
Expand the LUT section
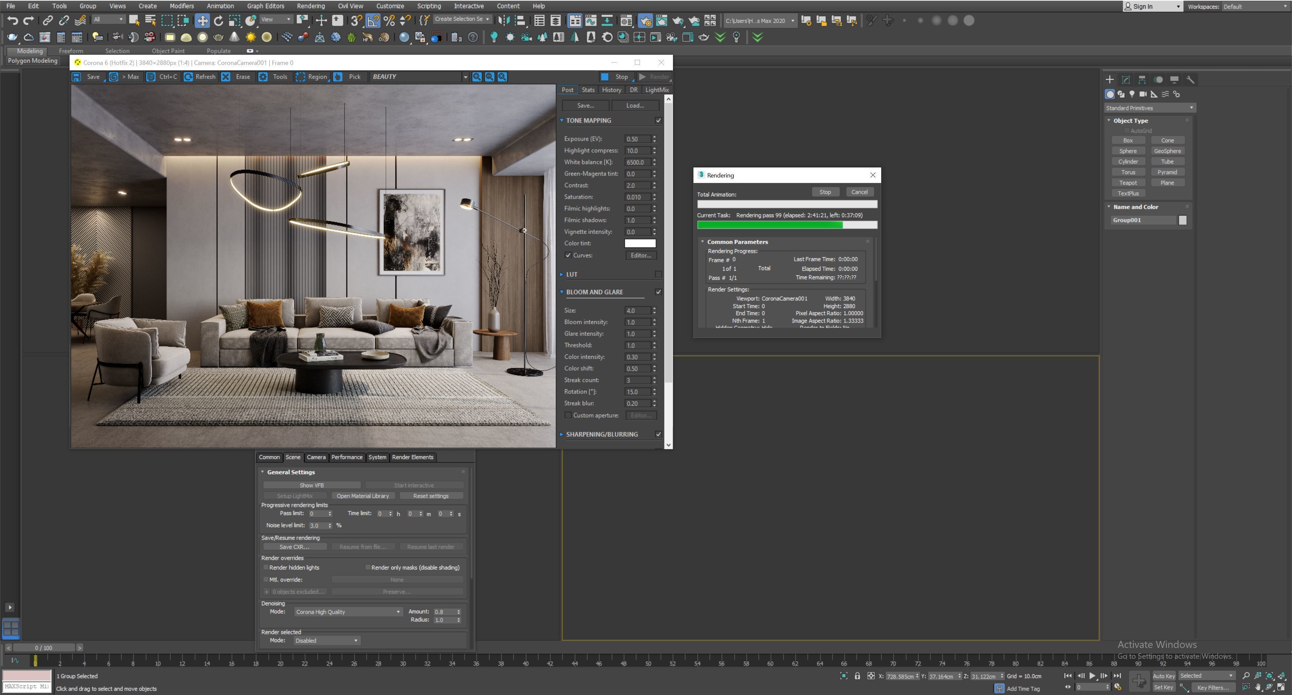[x=562, y=275]
